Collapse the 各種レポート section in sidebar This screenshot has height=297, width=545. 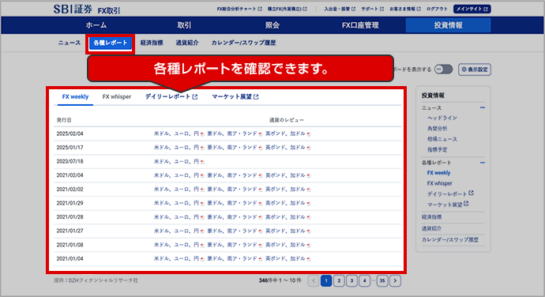(x=483, y=163)
